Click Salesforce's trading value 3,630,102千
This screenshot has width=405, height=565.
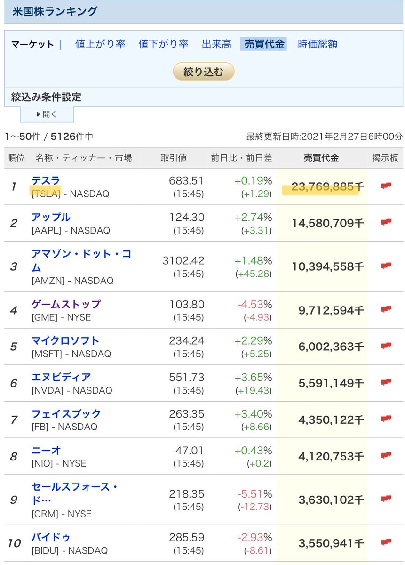click(331, 500)
